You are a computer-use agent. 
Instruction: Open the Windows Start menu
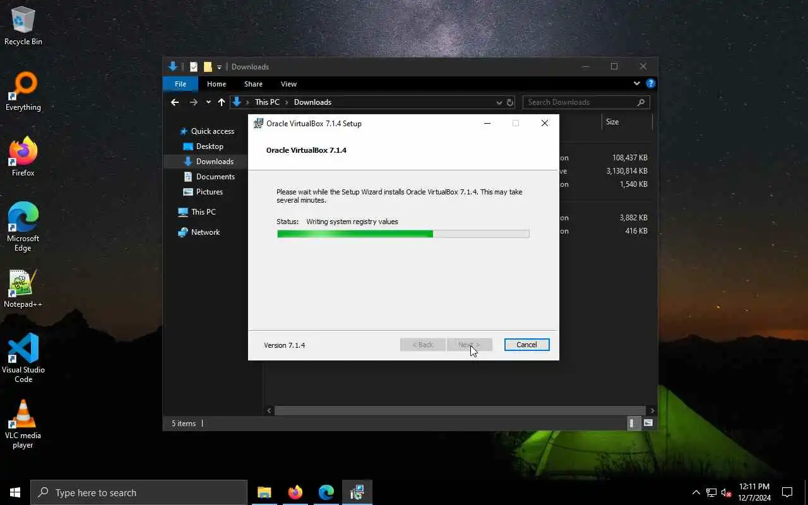coord(15,492)
